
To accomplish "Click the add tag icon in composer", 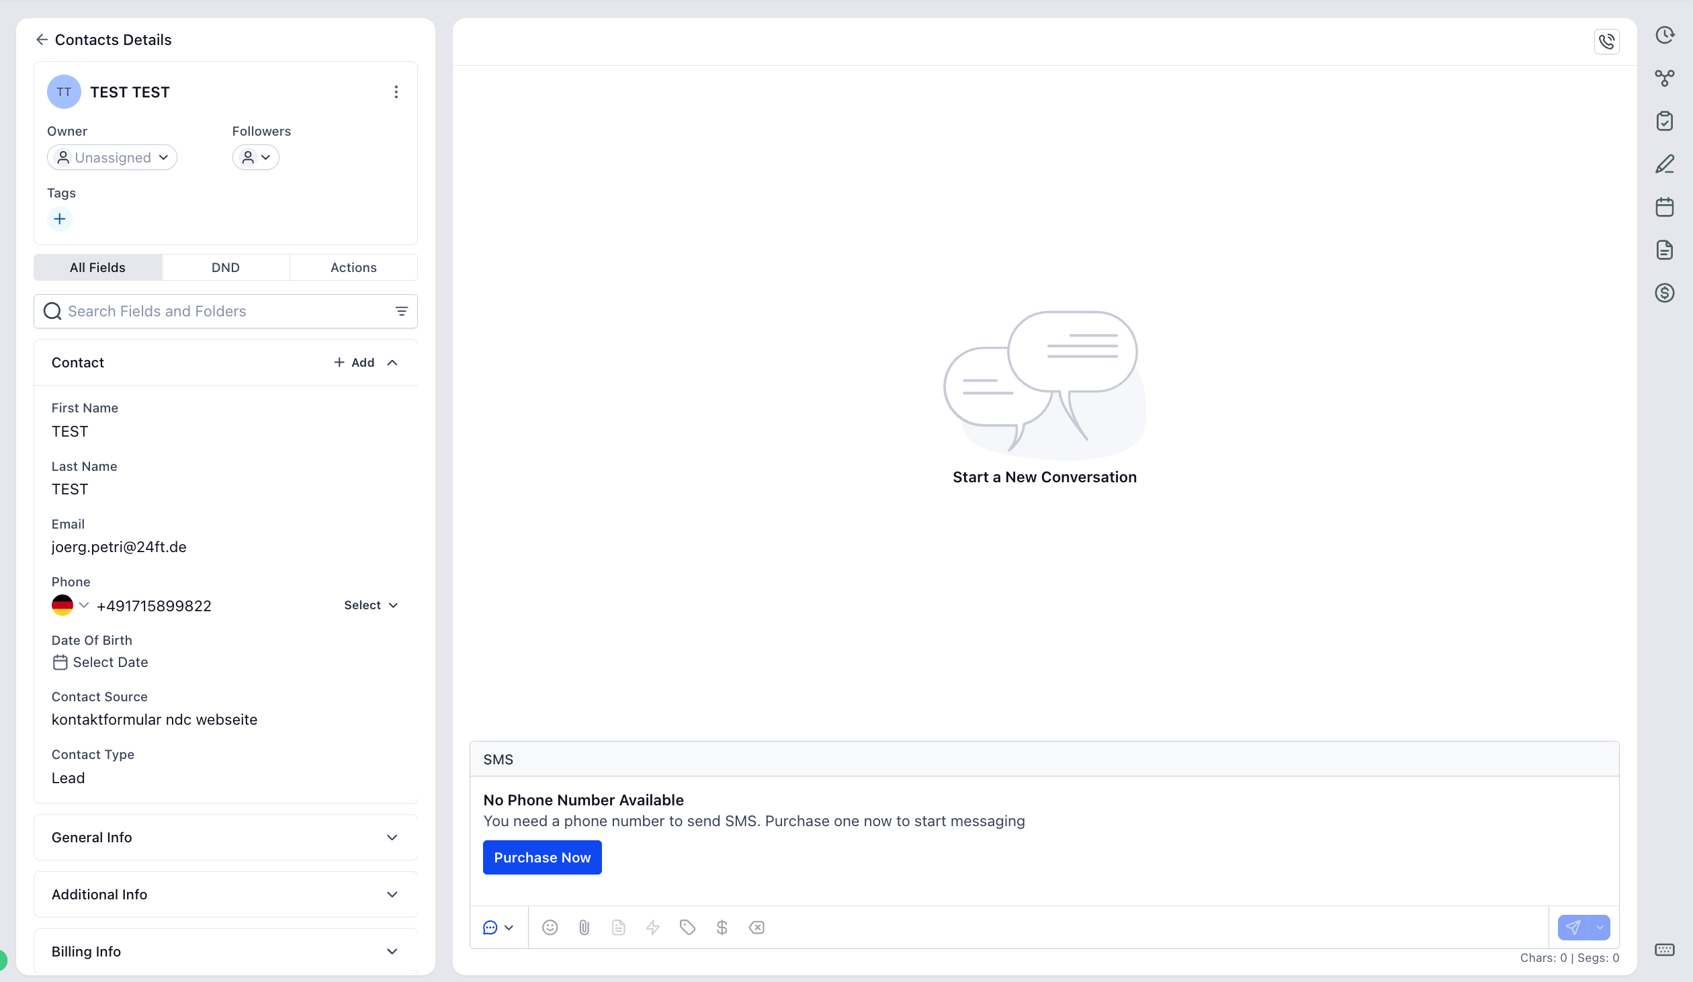I will point(687,928).
